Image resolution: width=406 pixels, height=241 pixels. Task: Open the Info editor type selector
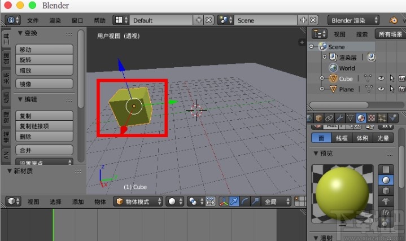click(12, 20)
